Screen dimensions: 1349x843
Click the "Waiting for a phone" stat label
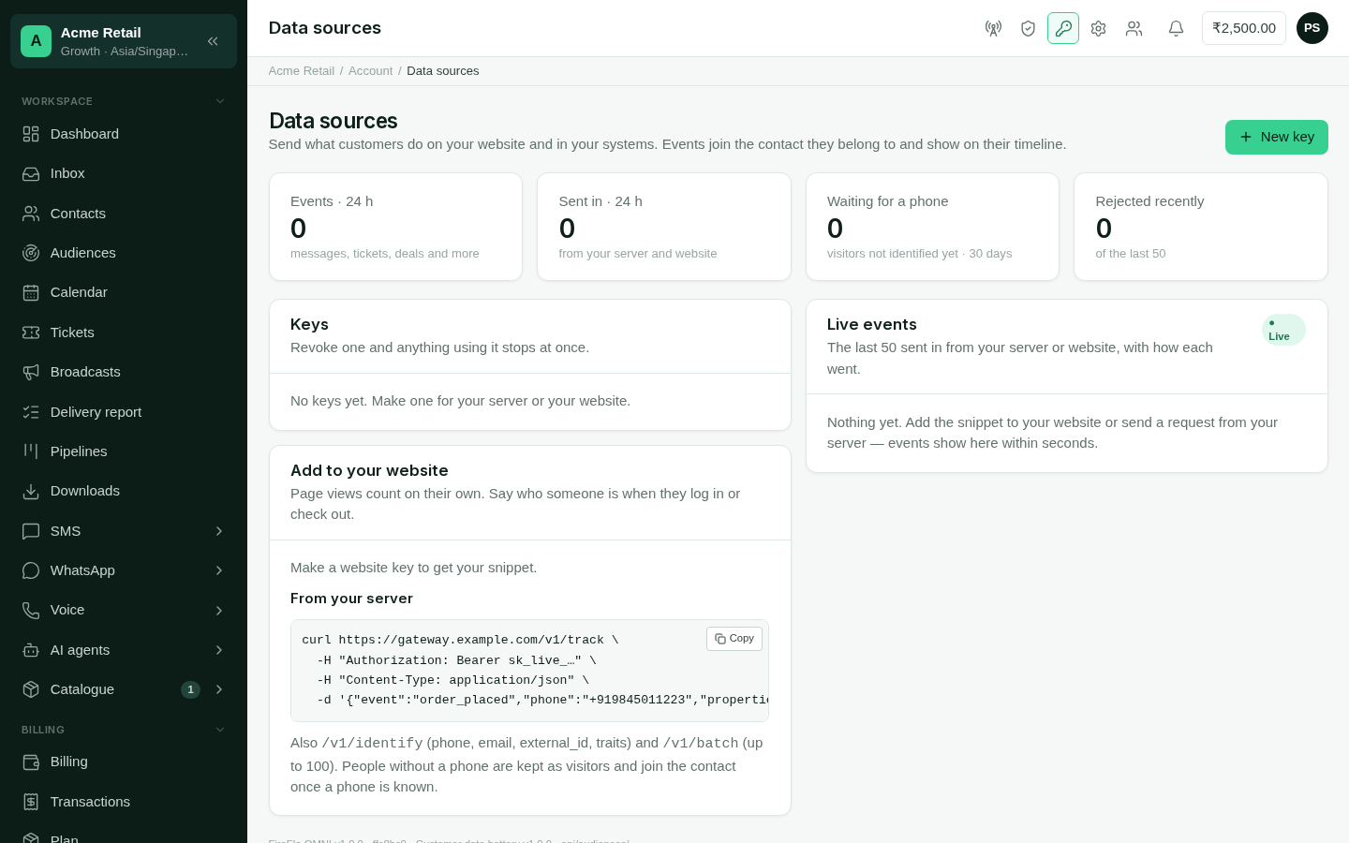(x=888, y=201)
